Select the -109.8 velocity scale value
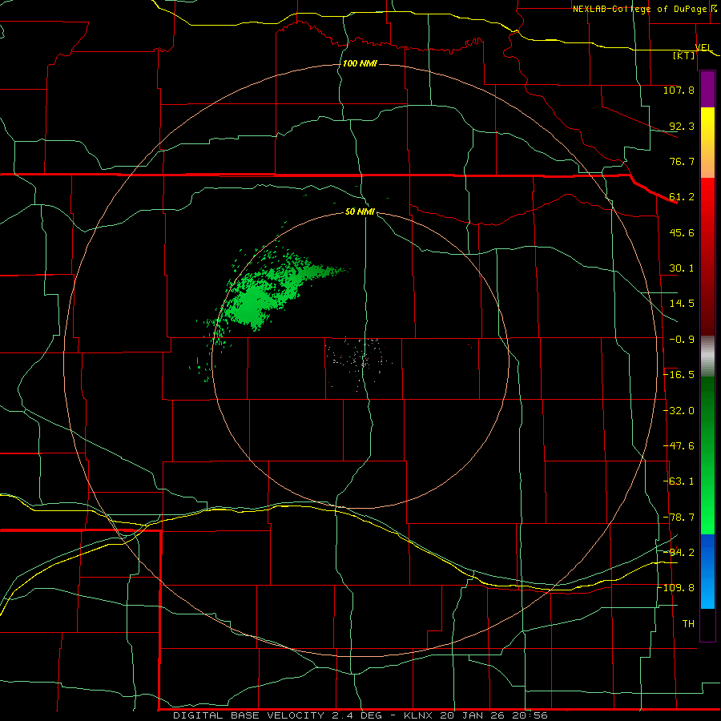Viewport: 721px width, 721px height. 676,588
